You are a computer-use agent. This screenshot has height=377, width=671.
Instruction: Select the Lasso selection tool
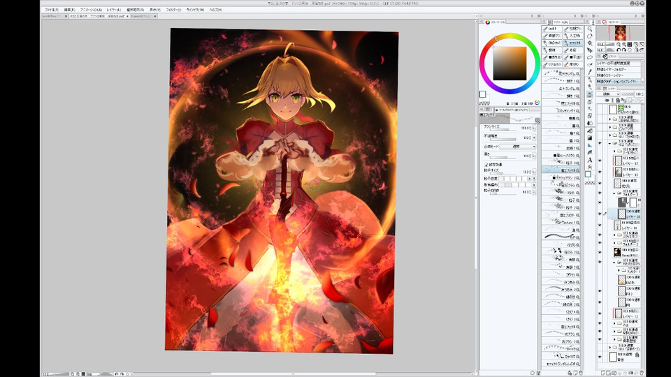pos(590,57)
